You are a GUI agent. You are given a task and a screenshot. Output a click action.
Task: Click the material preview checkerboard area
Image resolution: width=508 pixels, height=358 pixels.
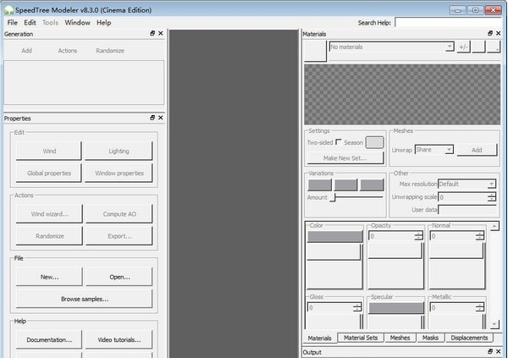(402, 94)
